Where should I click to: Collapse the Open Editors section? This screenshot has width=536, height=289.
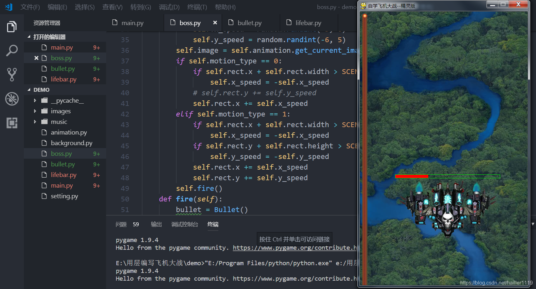pos(29,37)
